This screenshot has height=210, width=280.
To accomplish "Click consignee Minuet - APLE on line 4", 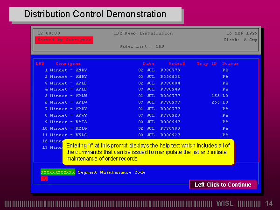I will (x=69, y=89).
